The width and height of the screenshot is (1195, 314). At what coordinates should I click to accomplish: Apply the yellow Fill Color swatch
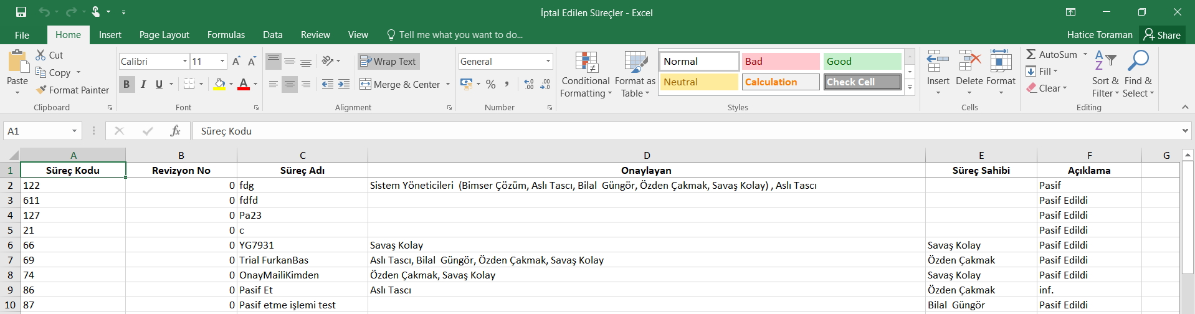pos(219,84)
